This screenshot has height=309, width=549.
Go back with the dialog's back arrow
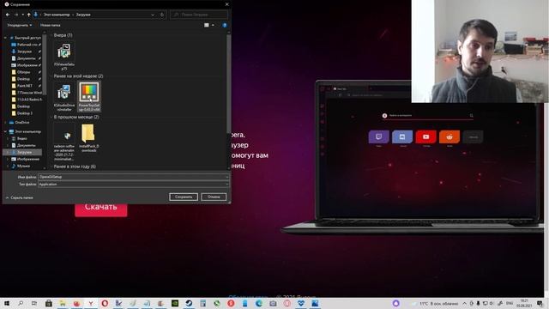pyautogui.click(x=8, y=15)
